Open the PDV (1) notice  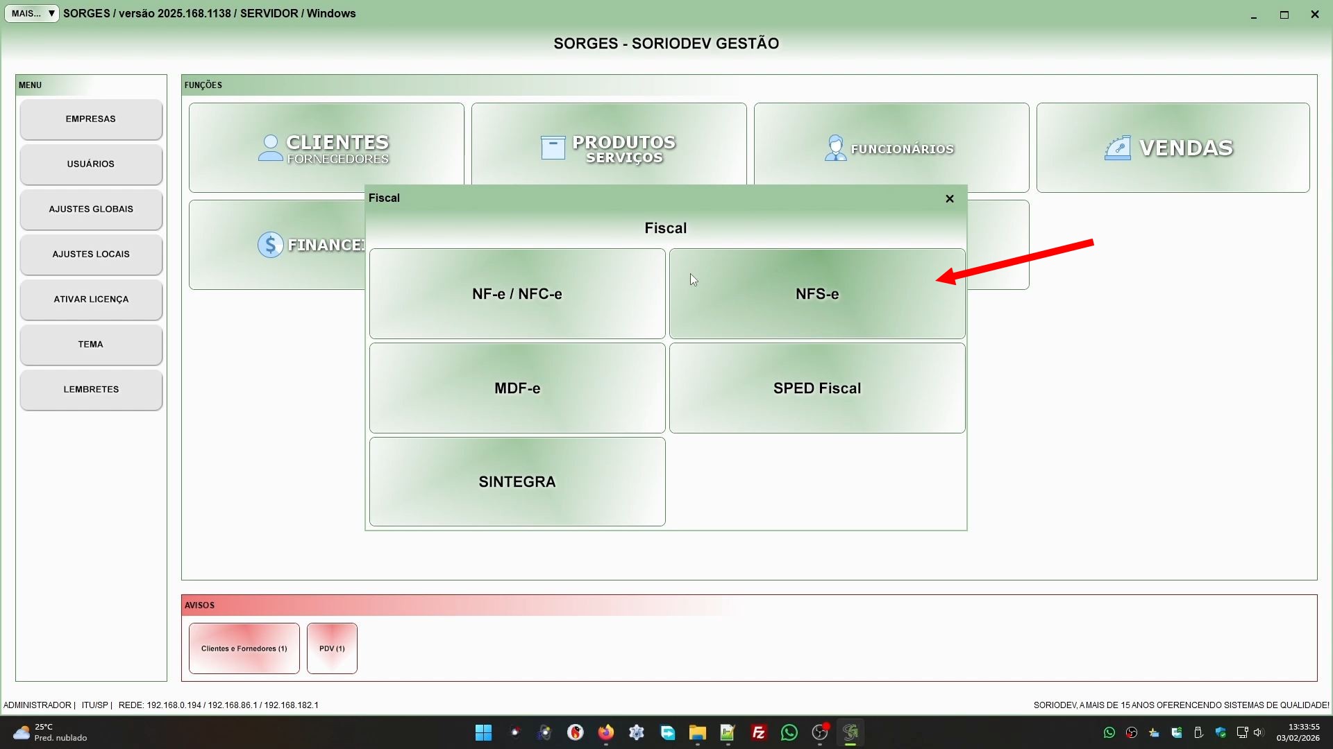pyautogui.click(x=332, y=648)
